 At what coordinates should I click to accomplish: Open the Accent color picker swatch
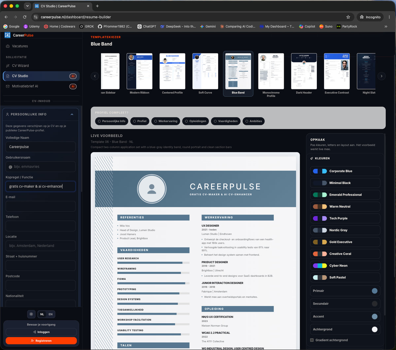(375, 317)
